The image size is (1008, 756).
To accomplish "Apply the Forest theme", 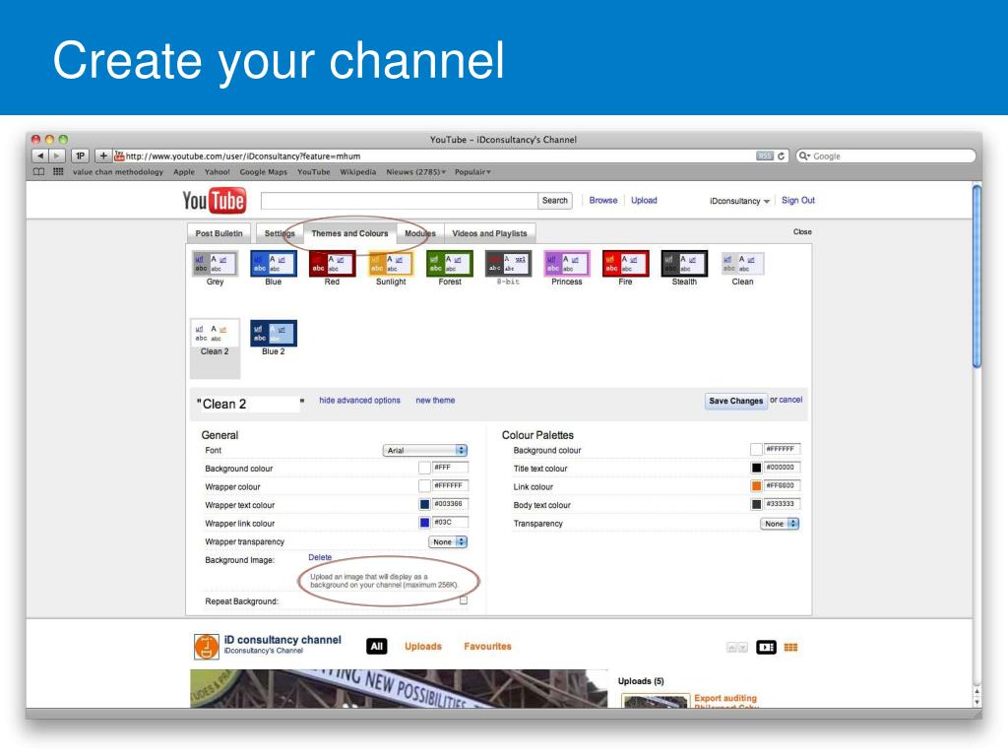I will tap(449, 264).
